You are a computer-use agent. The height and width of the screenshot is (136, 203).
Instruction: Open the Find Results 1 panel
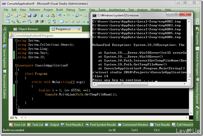point(72,125)
